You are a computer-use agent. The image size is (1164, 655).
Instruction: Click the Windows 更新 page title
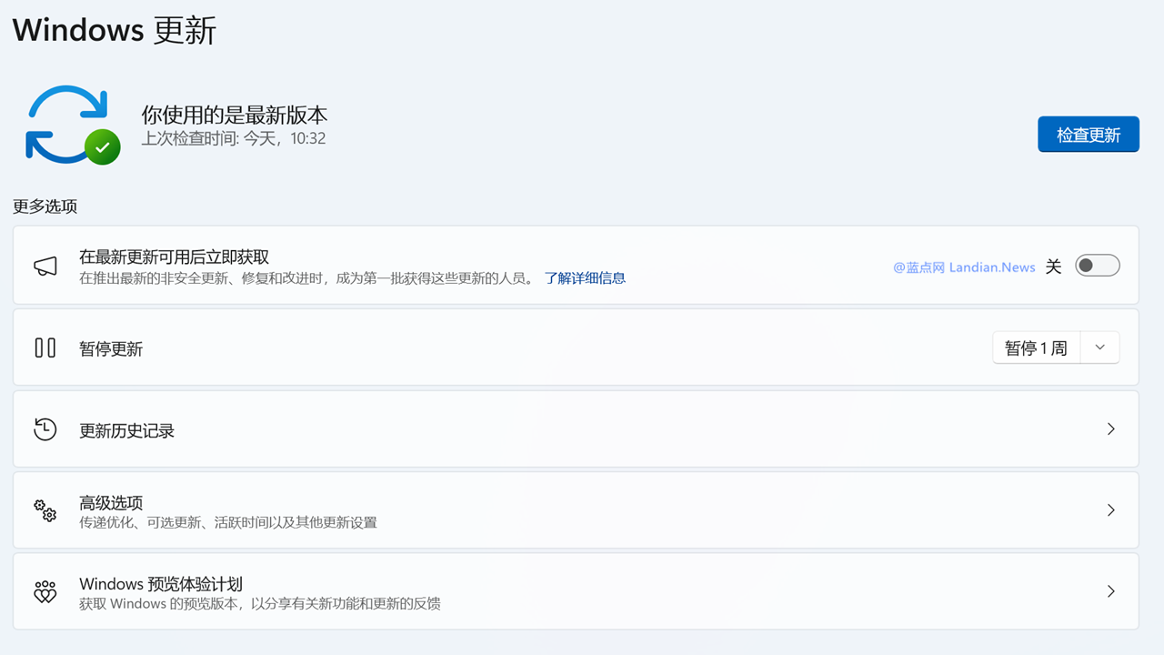(115, 30)
